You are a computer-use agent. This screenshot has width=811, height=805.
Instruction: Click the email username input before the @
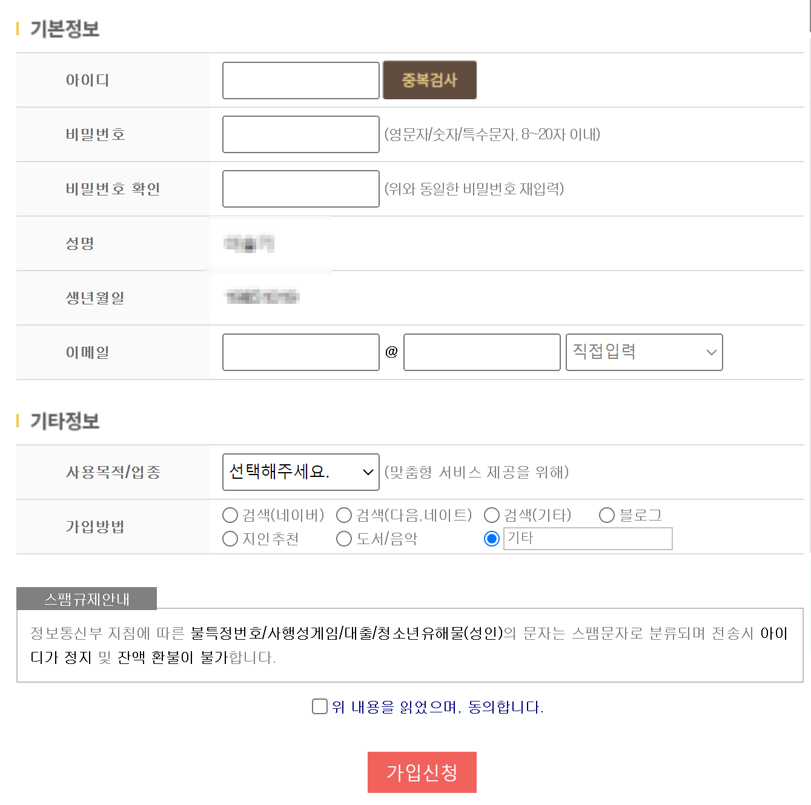tap(300, 352)
